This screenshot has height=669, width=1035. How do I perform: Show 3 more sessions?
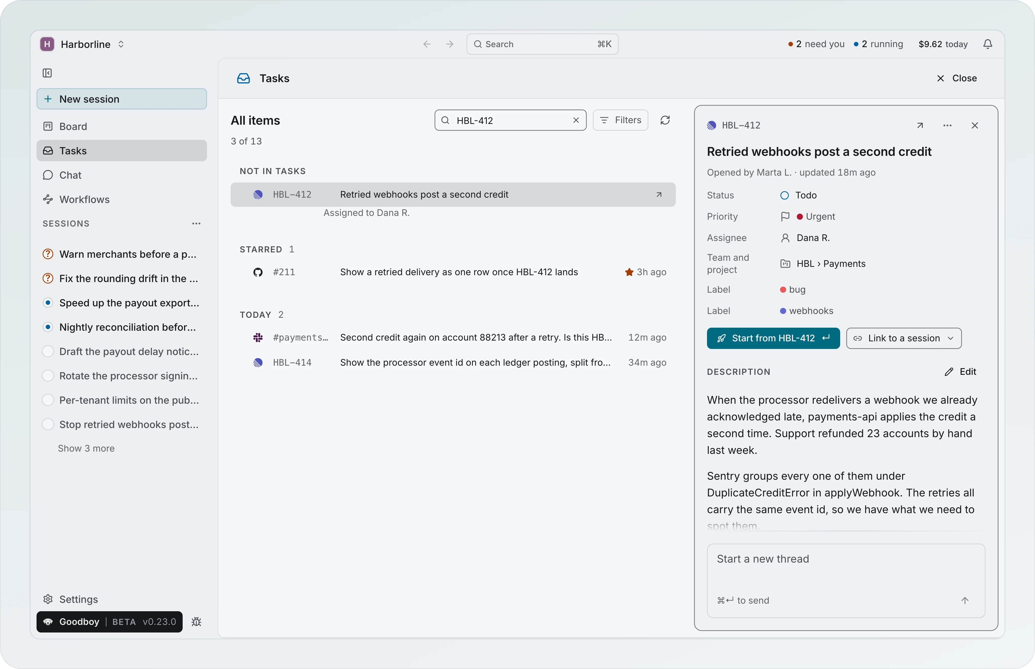pos(86,448)
